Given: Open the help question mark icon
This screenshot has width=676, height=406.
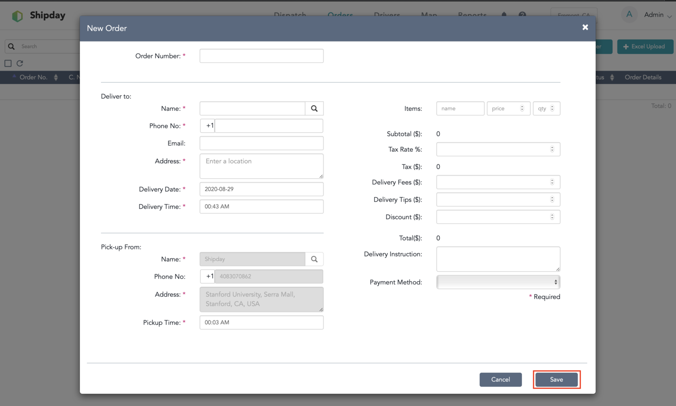Looking at the screenshot, I should point(522,15).
